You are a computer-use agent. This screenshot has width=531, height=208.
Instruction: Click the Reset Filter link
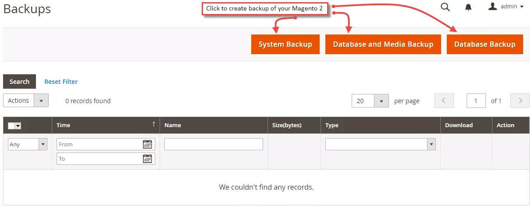click(61, 82)
